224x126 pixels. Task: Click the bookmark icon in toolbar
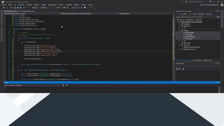pyautogui.click(x=85, y=8)
